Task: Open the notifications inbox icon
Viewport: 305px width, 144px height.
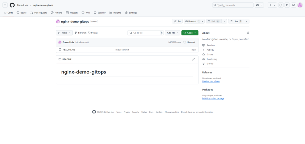Action: pyautogui.click(x=293, y=5)
